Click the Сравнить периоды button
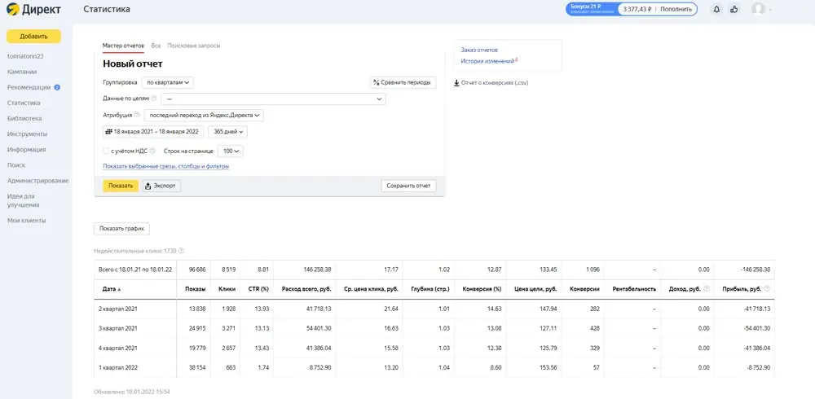 coord(403,82)
